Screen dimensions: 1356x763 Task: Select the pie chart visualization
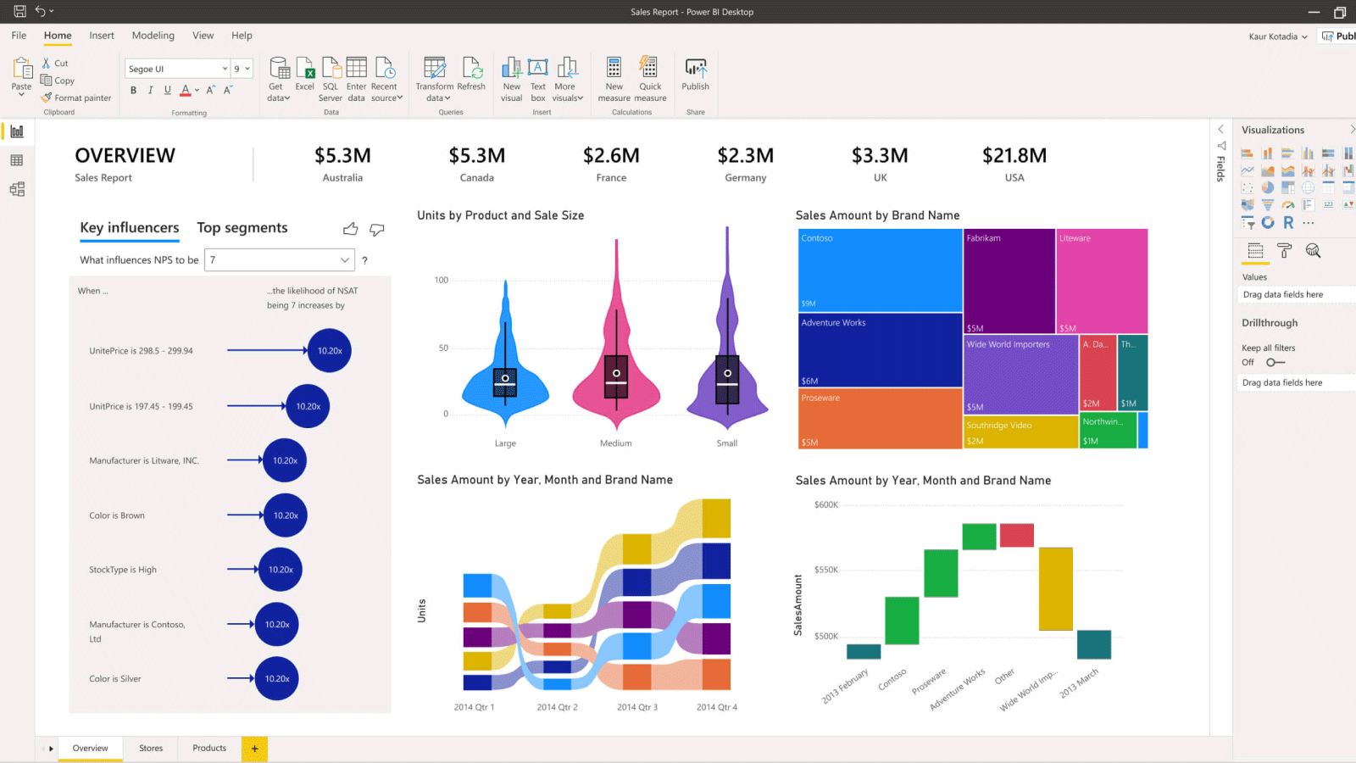[x=1268, y=187]
